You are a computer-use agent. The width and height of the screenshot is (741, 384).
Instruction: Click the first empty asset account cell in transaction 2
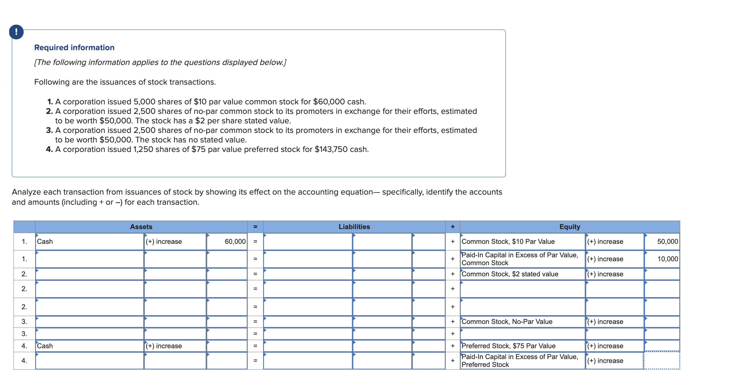click(89, 274)
